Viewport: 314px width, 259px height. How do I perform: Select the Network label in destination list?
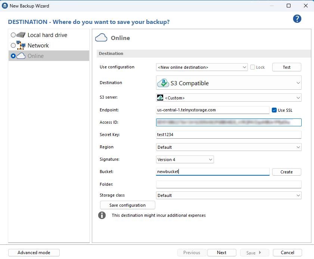click(x=38, y=46)
